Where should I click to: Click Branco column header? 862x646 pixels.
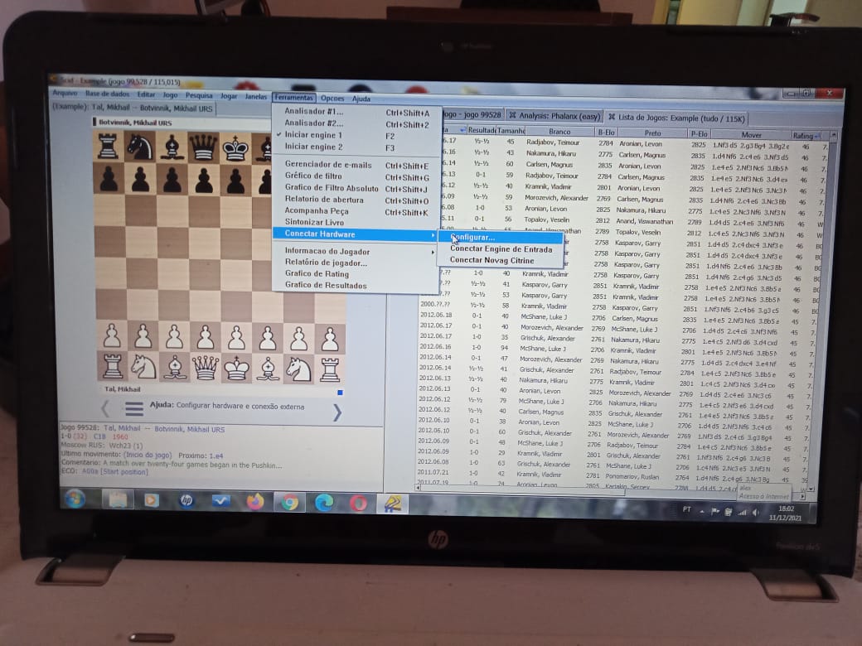[559, 132]
